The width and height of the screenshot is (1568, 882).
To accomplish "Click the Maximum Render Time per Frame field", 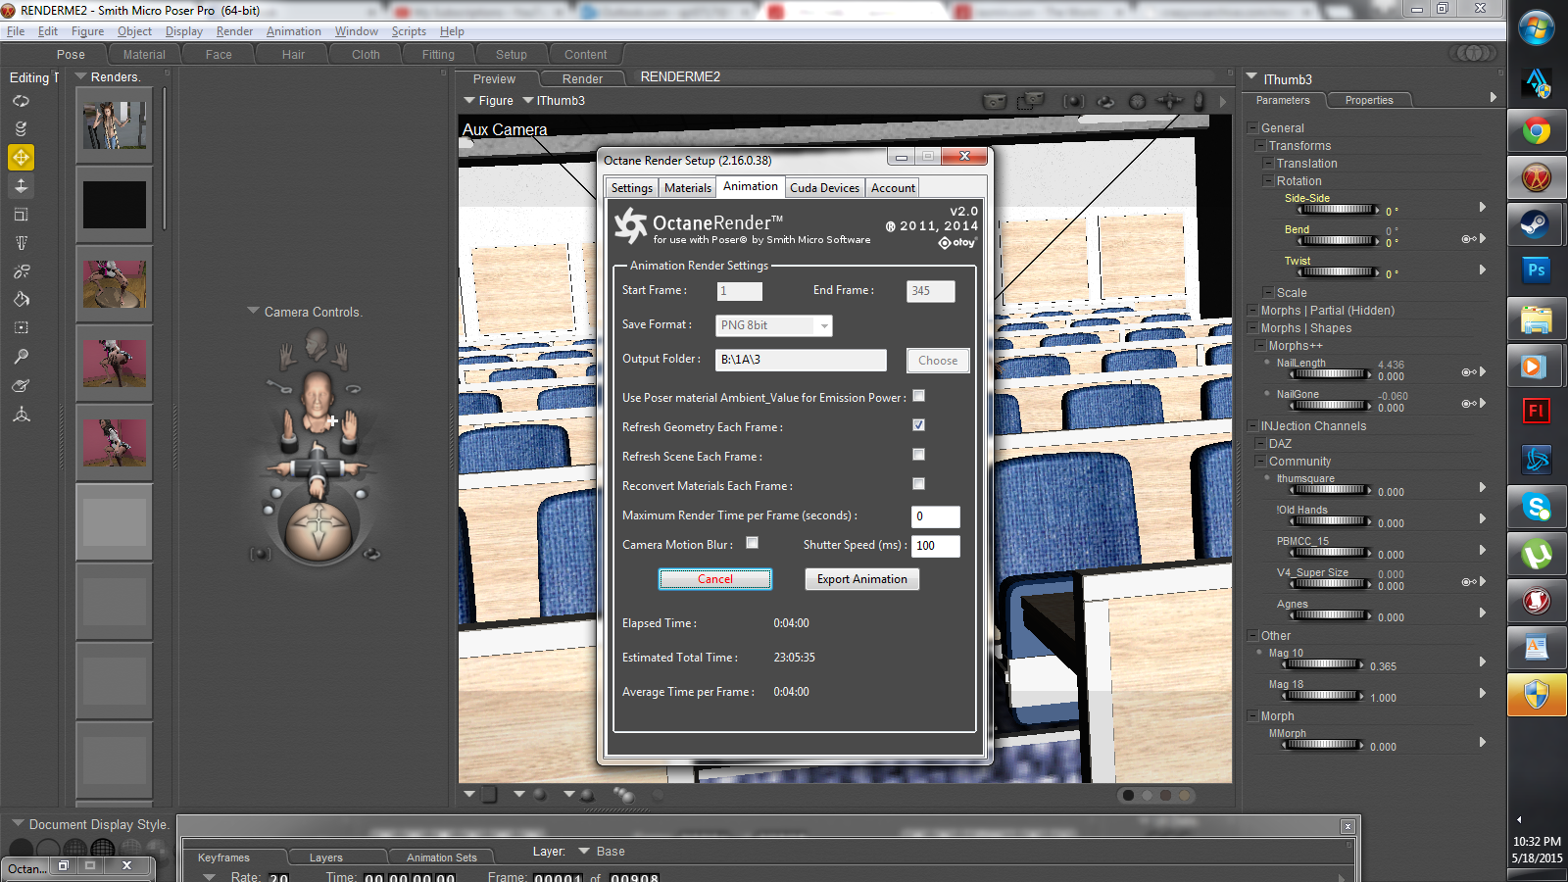I will [936, 516].
